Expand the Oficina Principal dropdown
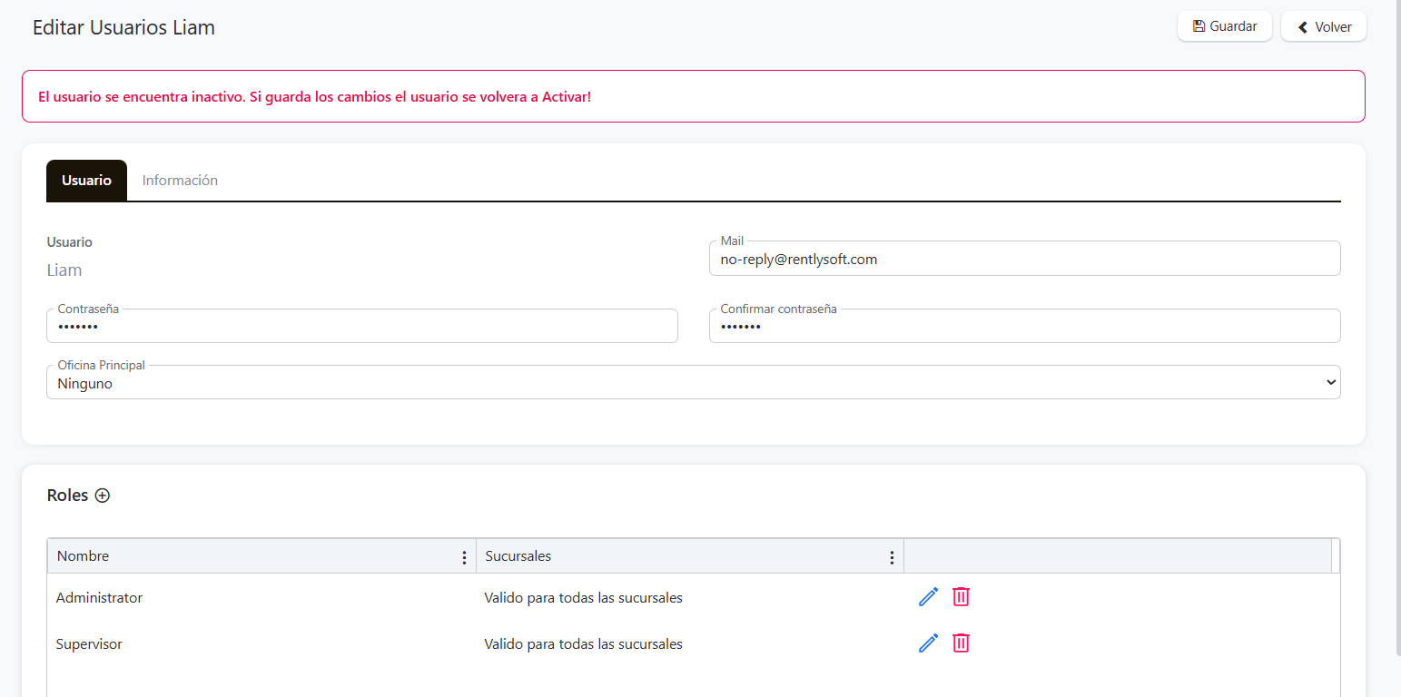This screenshot has width=1401, height=697. (693, 383)
